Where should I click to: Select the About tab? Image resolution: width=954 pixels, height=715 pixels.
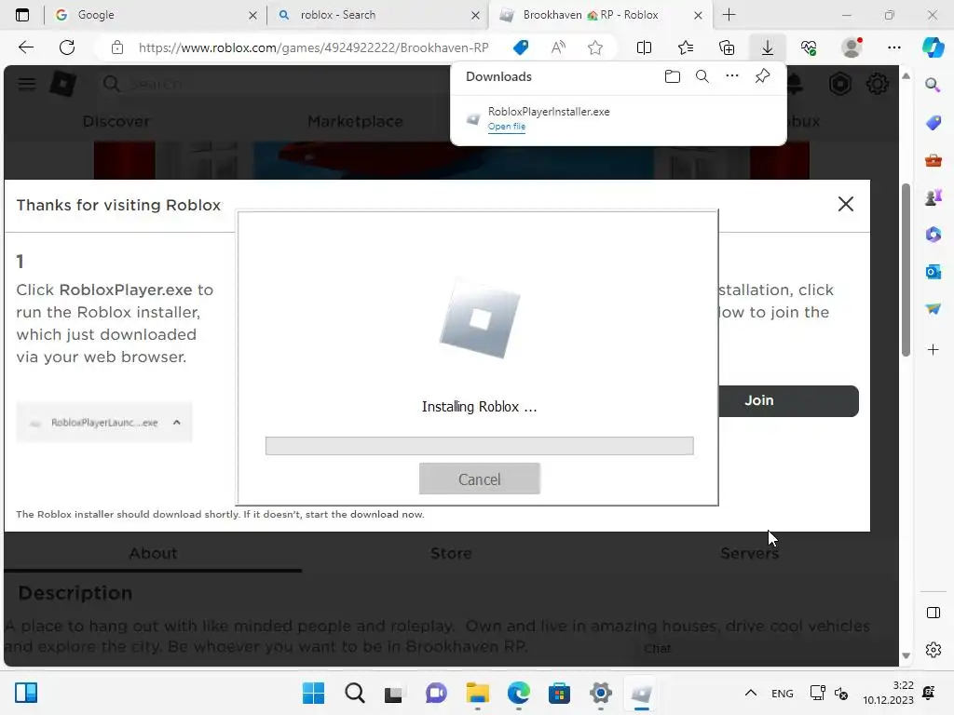[153, 553]
